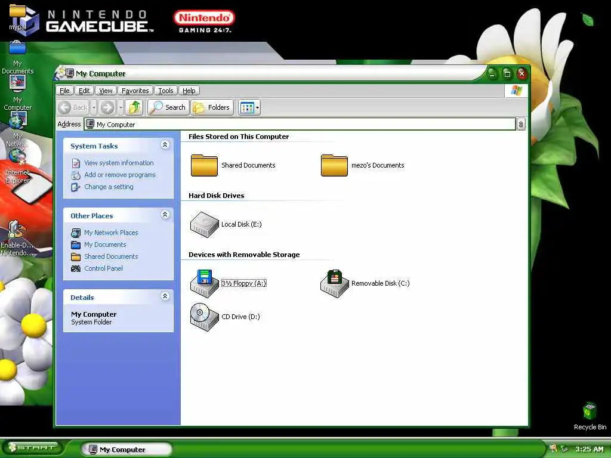Click the Control Panel sidebar icon
The width and height of the screenshot is (611, 458).
tap(76, 269)
